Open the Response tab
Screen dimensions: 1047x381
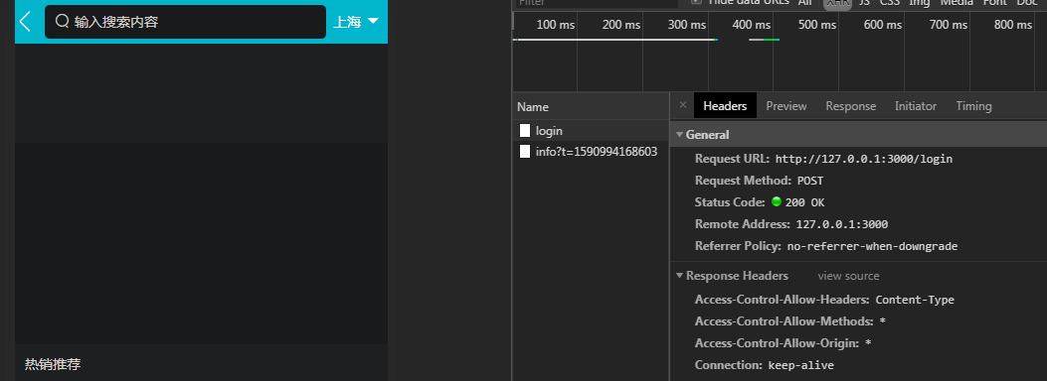851,106
